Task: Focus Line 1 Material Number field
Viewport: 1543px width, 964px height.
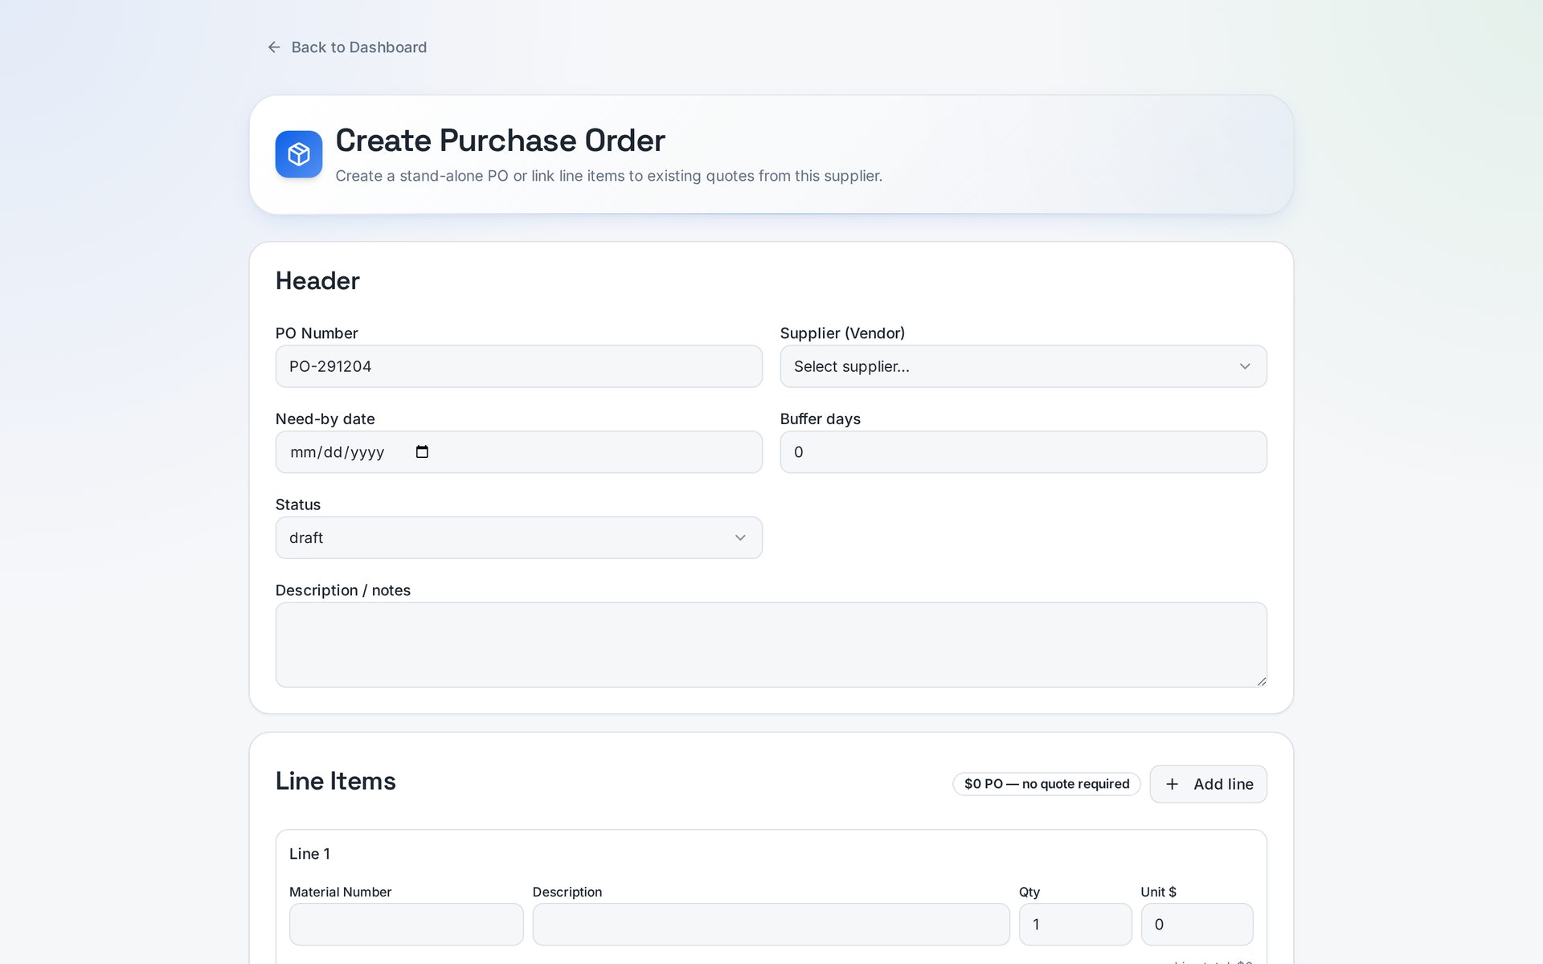Action: (x=406, y=925)
